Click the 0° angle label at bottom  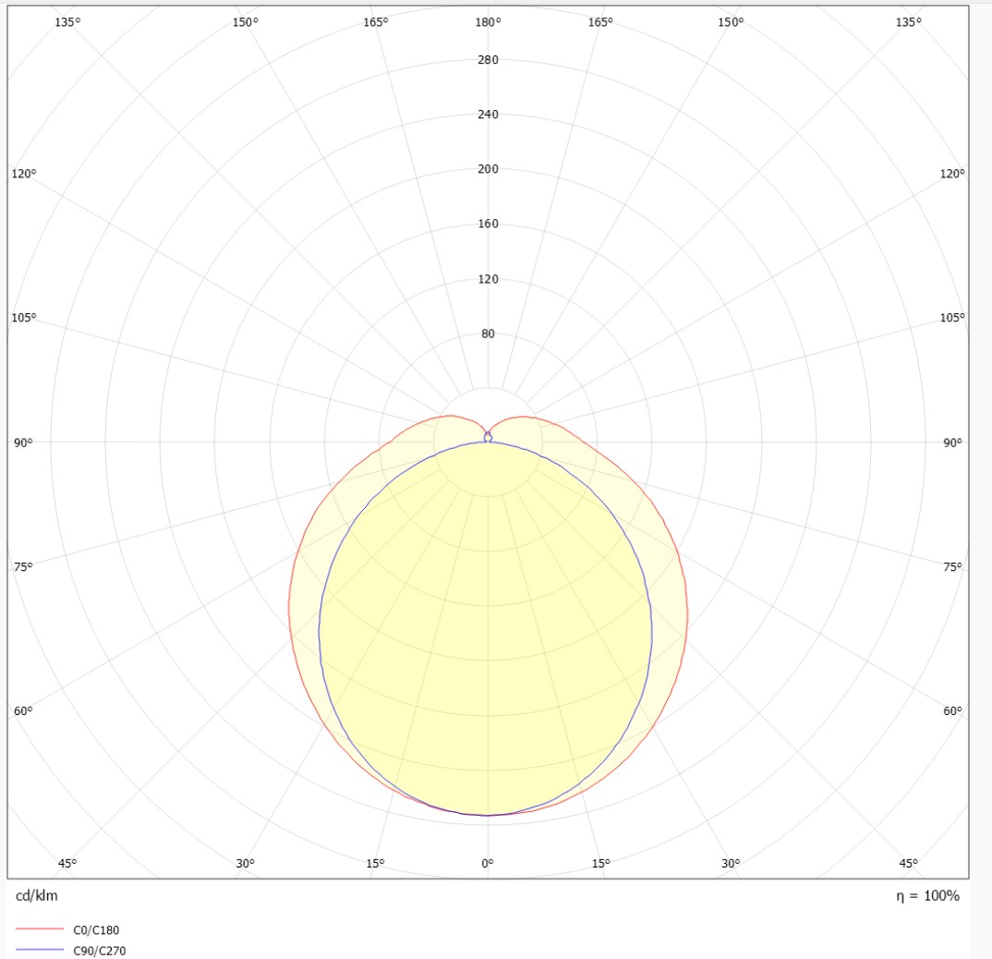point(487,864)
